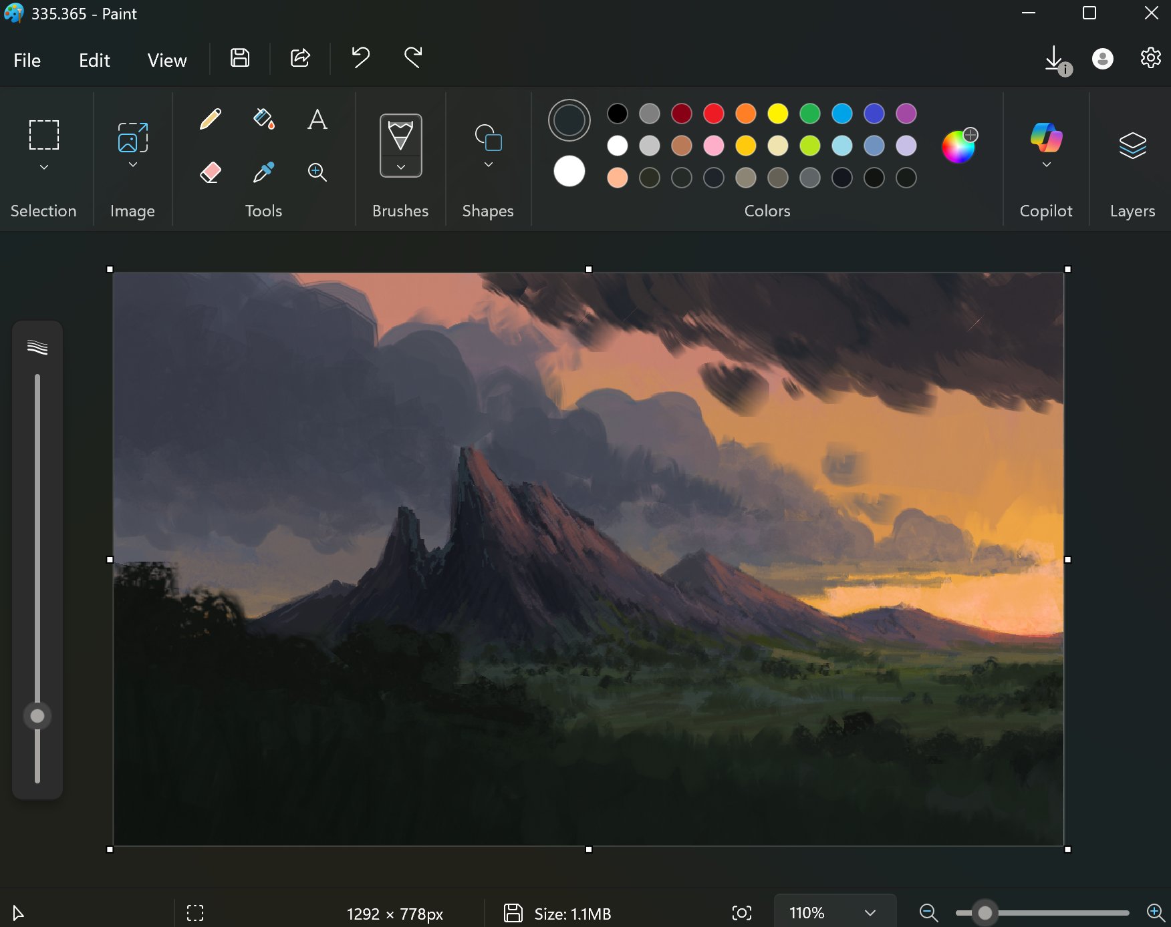Click the Share icon
The width and height of the screenshot is (1171, 927).
click(x=300, y=58)
